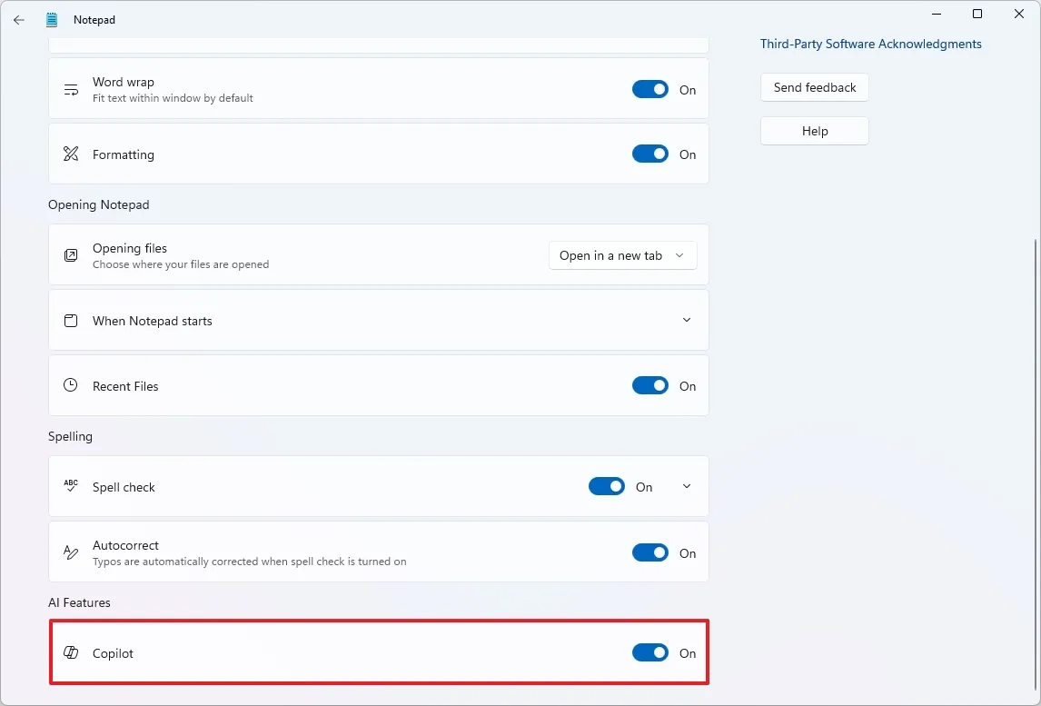Click the Copilot icon
The width and height of the screenshot is (1041, 706).
tap(71, 652)
